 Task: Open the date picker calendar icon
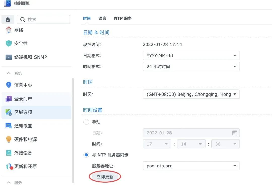tap(235, 133)
